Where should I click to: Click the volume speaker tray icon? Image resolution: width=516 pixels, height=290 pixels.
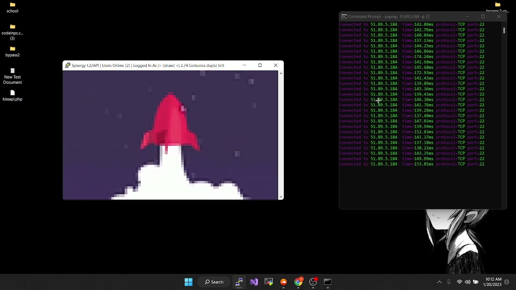467,282
